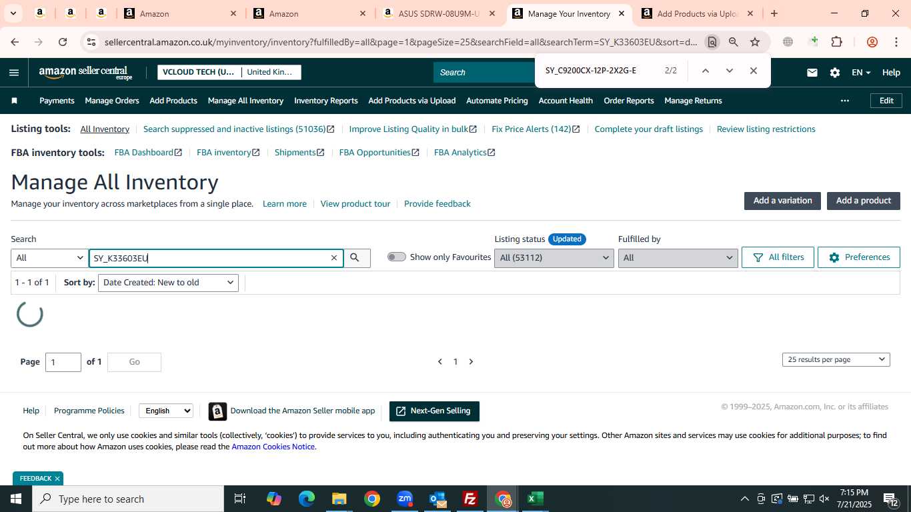Open the English language dropdown in footer
911x512 pixels.
tap(166, 411)
